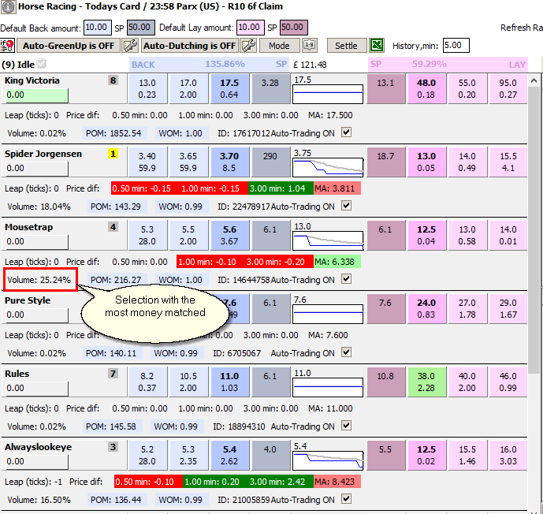The height and width of the screenshot is (514, 543).
Task: Click the Excel export icon
Action: [377, 45]
